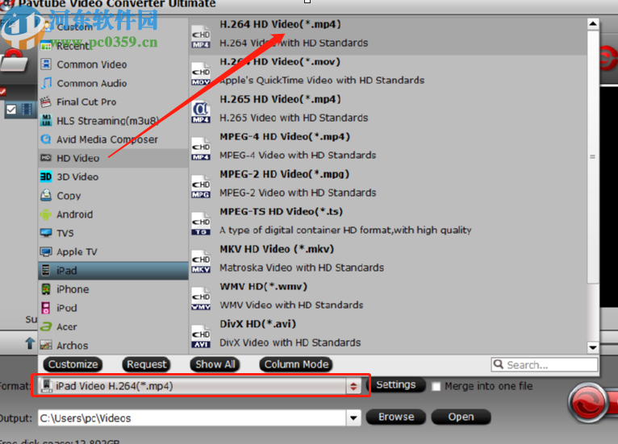This screenshot has width=618, height=444.
Task: Select the Common Video category icon
Action: pyautogui.click(x=46, y=64)
